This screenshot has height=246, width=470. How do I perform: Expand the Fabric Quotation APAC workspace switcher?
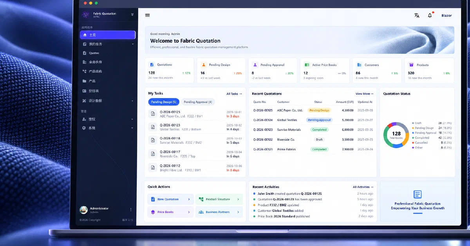[x=132, y=14]
